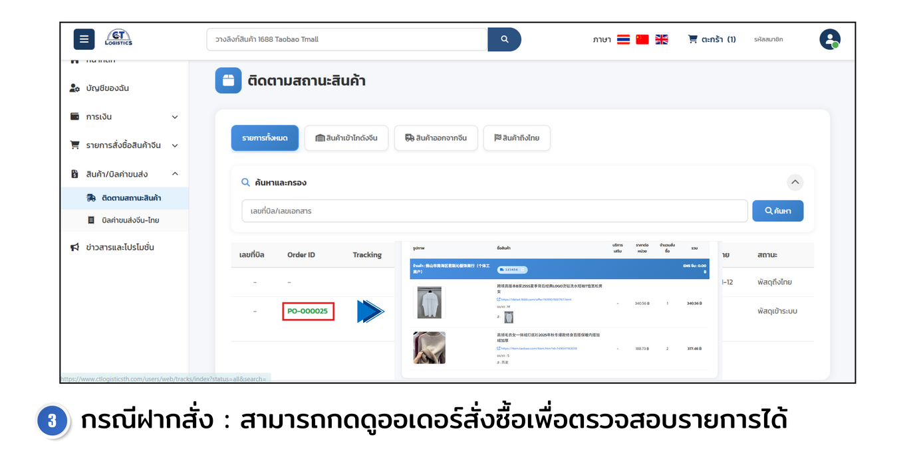Switch language to English UK flag
Image resolution: width=915 pixels, height=457 pixels.
point(662,39)
